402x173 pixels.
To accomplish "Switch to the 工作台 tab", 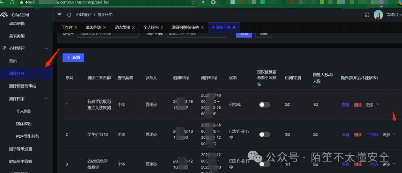I will pos(67,27).
